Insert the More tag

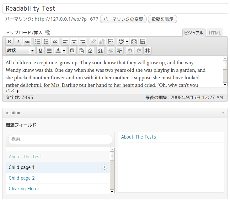[110, 42]
